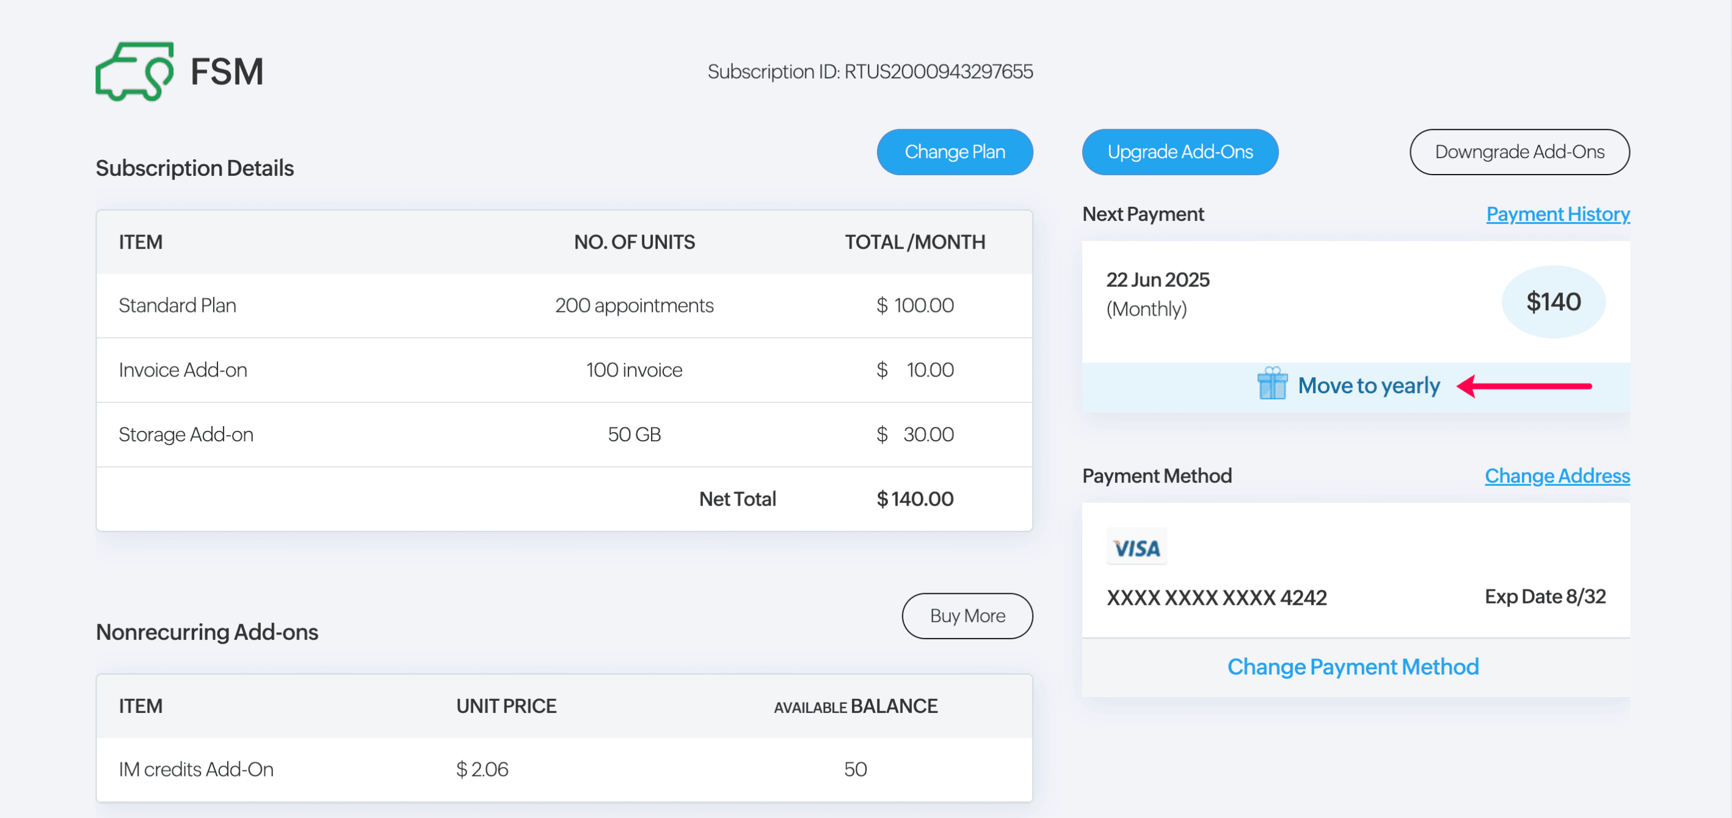The width and height of the screenshot is (1732, 818).
Task: Click the IM credits Add-On row
Action: [x=564, y=769]
